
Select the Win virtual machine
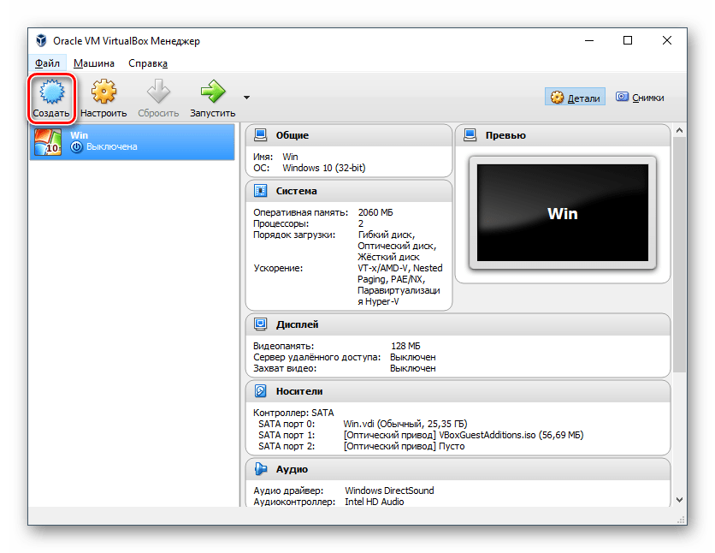coord(132,140)
